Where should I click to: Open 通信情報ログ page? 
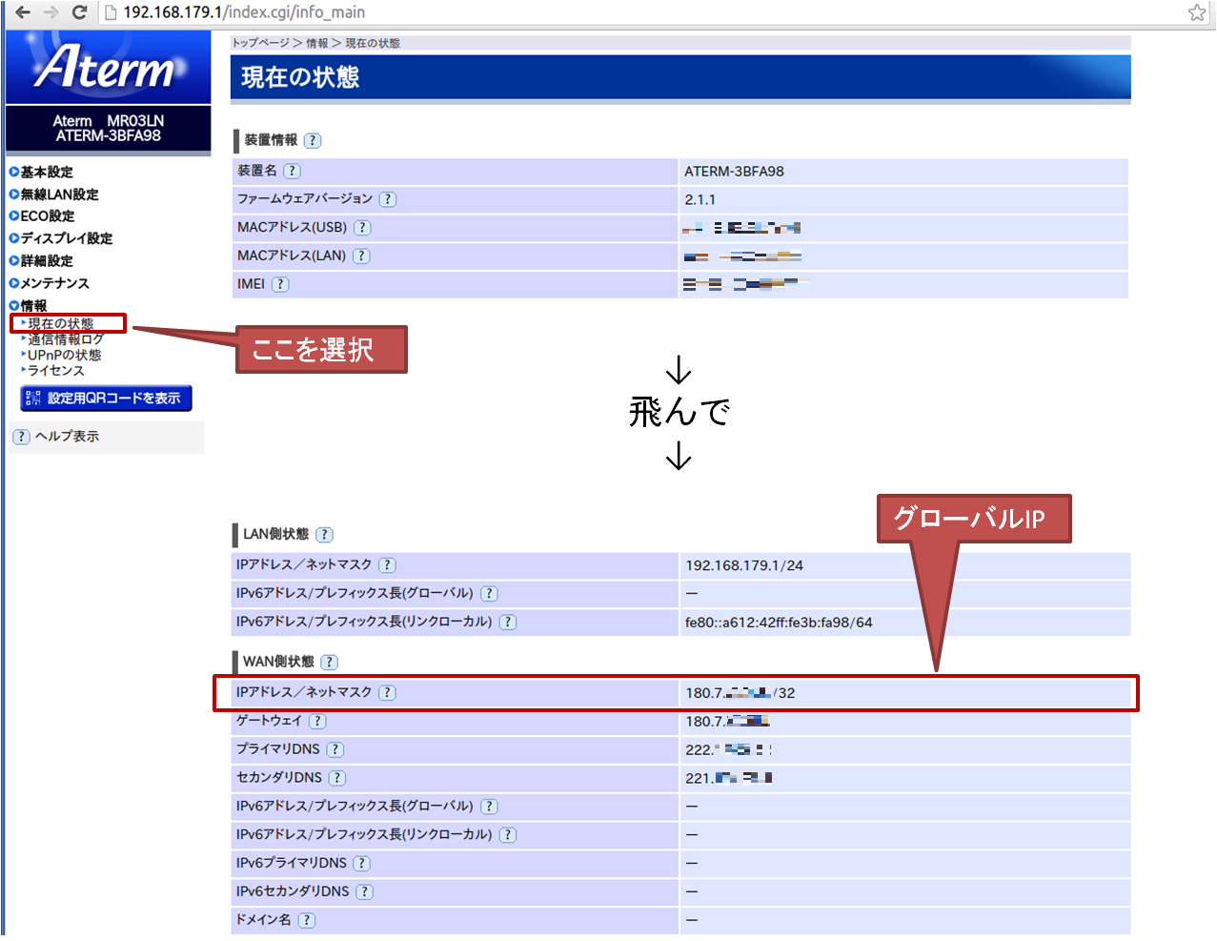(x=65, y=339)
